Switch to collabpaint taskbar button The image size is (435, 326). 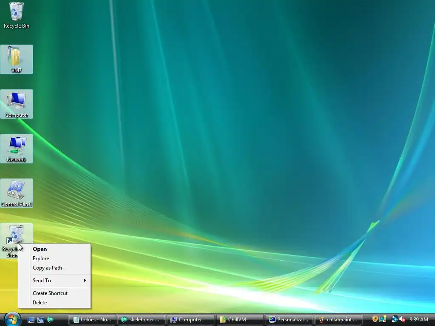click(339, 320)
